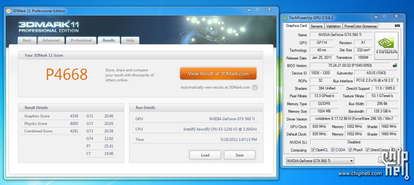Click the NVIDIA logo in GPU-Z

[x=386, y=46]
